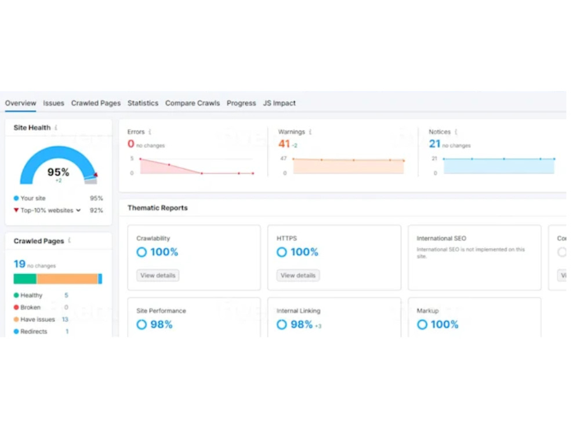Click the Warnings info icon
The image size is (580, 435).
[310, 132]
